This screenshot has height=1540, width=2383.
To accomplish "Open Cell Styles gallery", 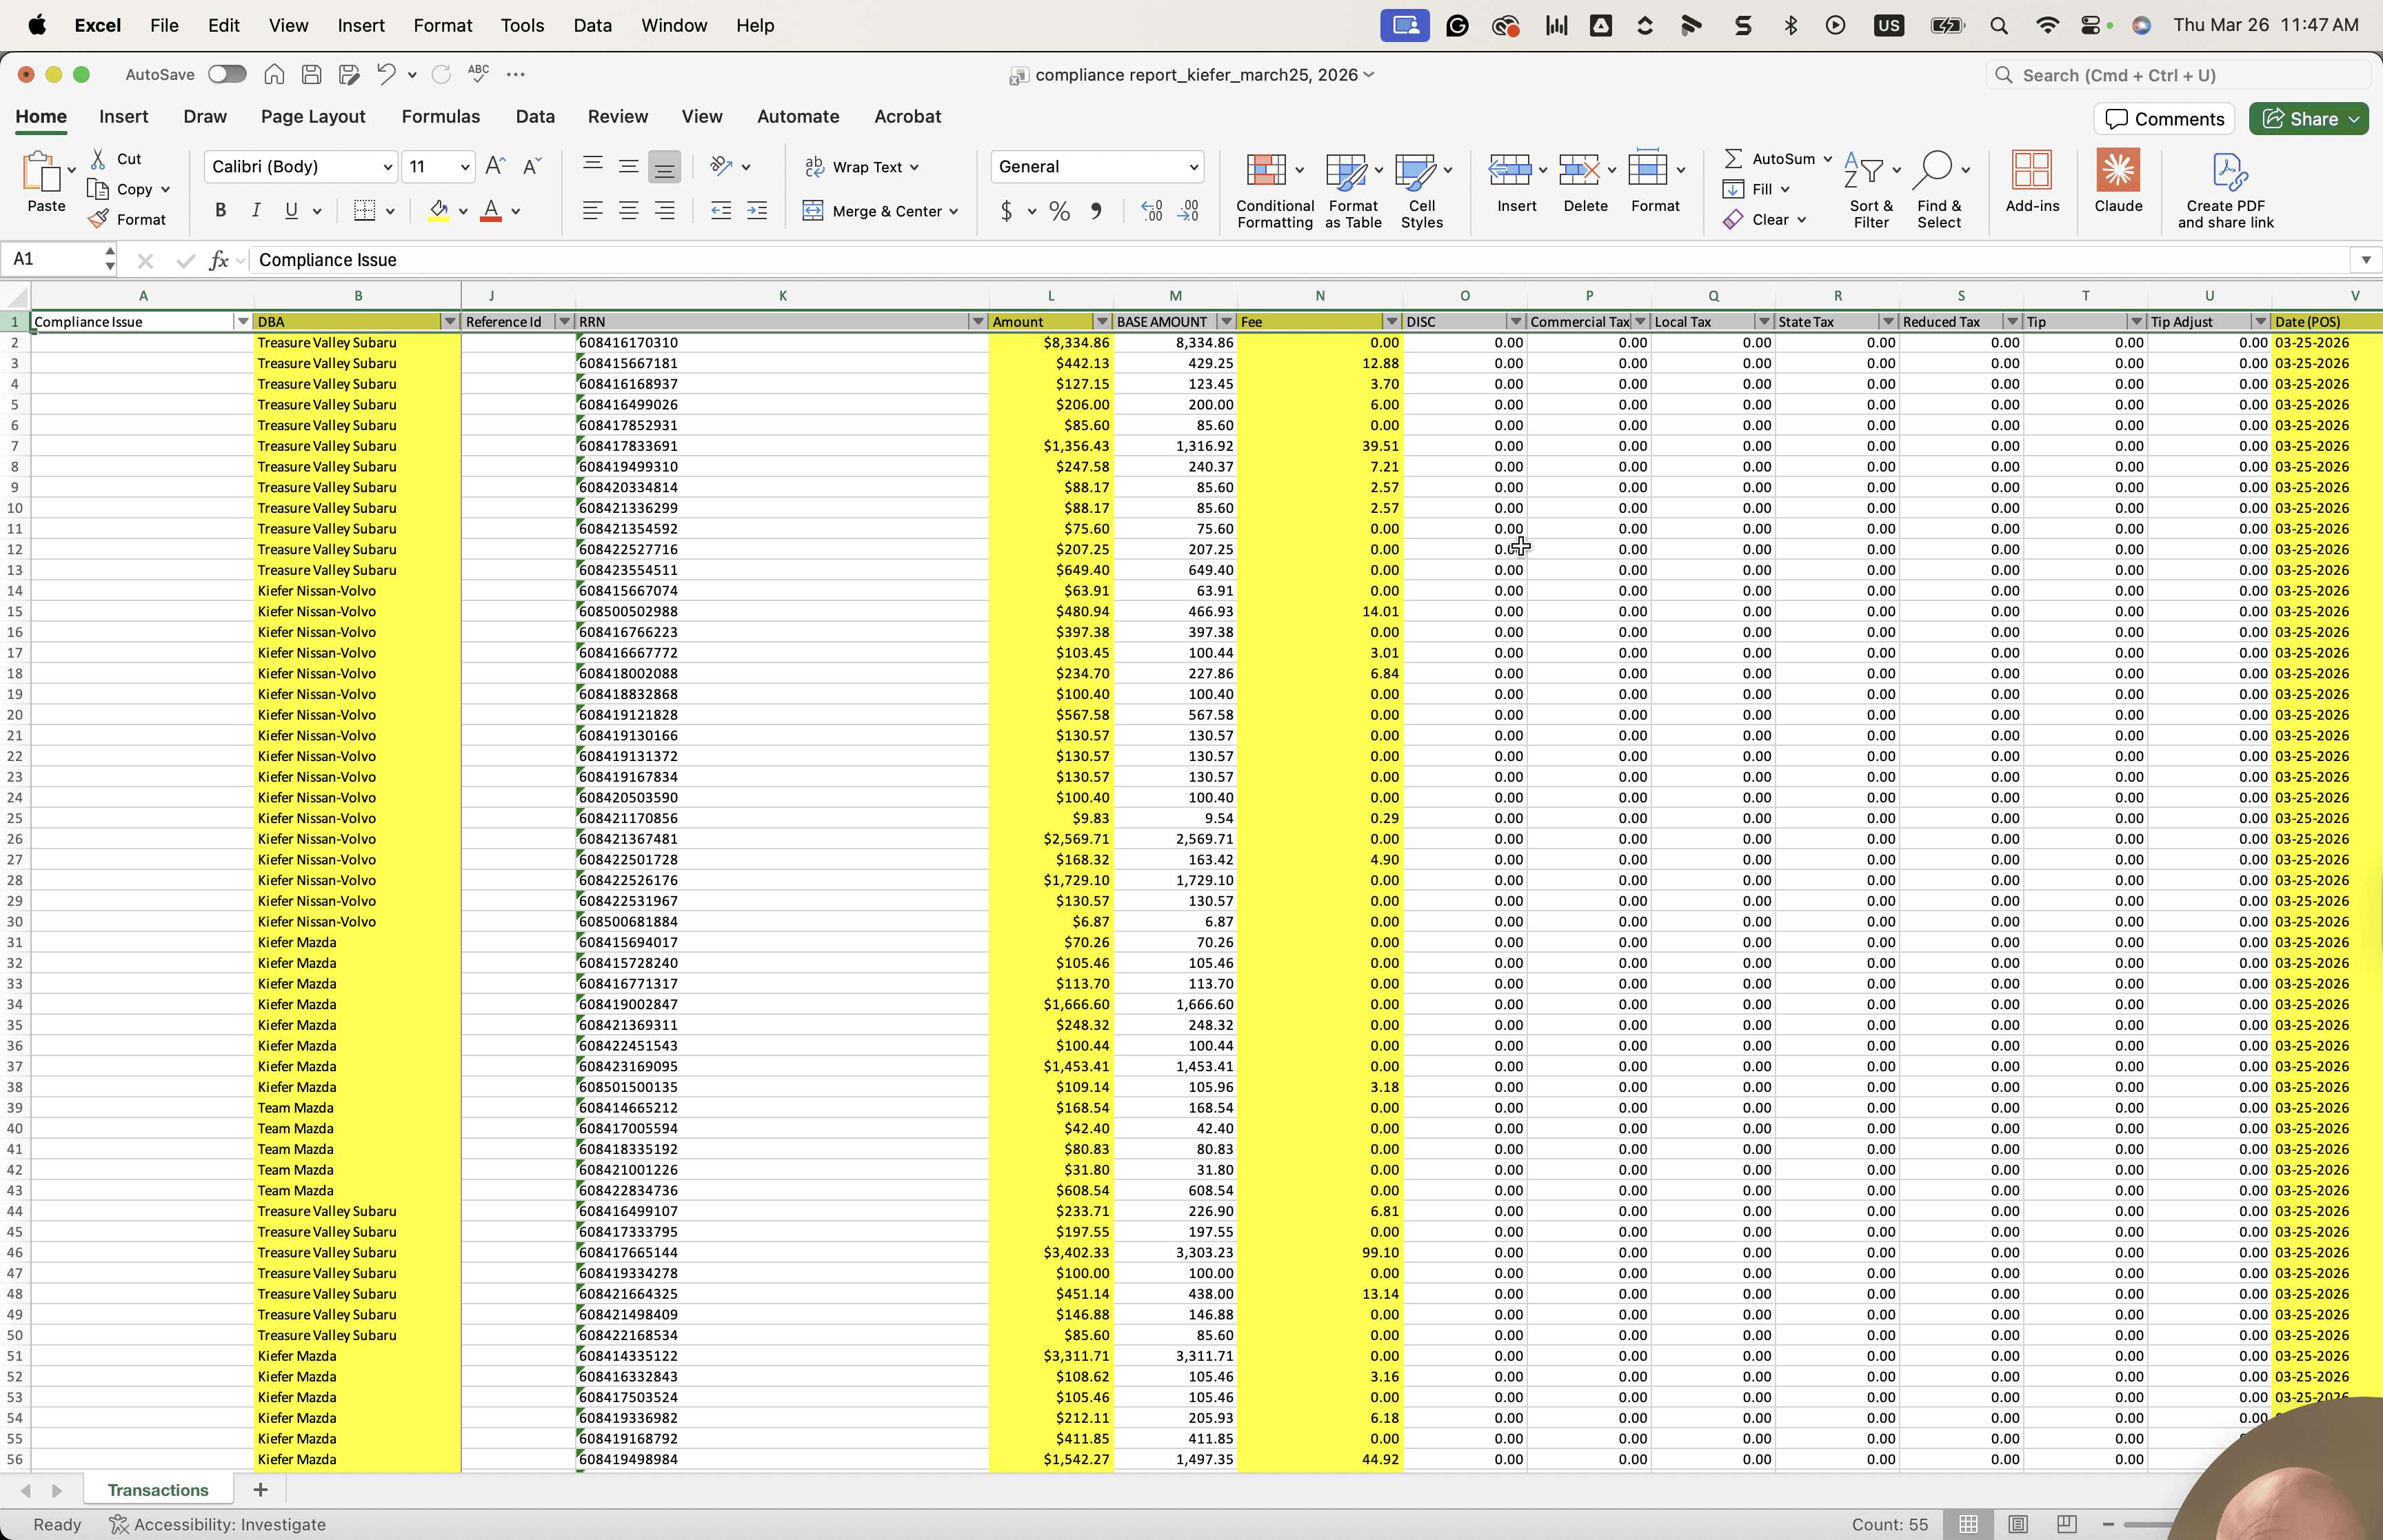I will pyautogui.click(x=1421, y=190).
